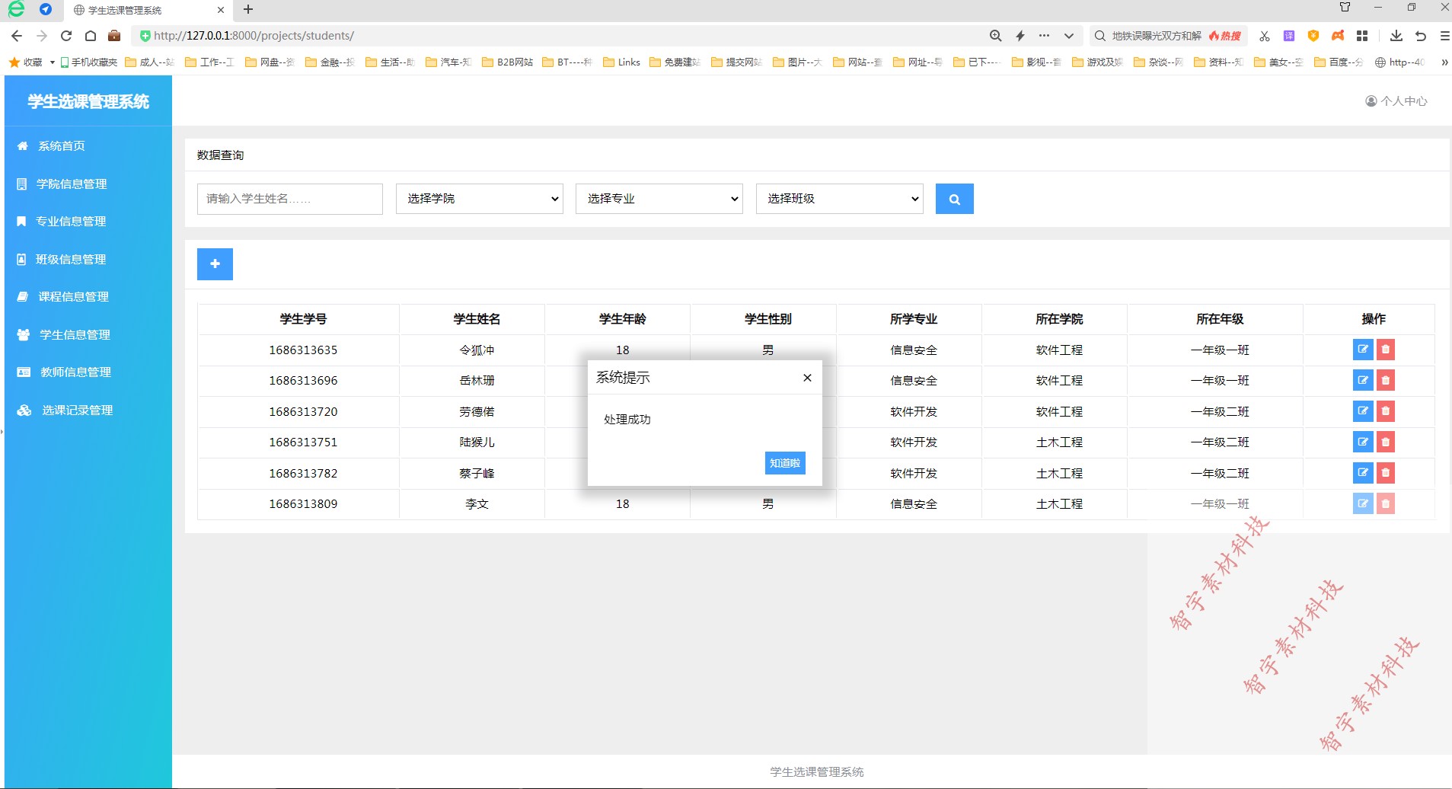Image resolution: width=1452 pixels, height=789 pixels.
Task: Open 班级信息管理 from sidebar
Action: pyautogui.click(x=70, y=259)
